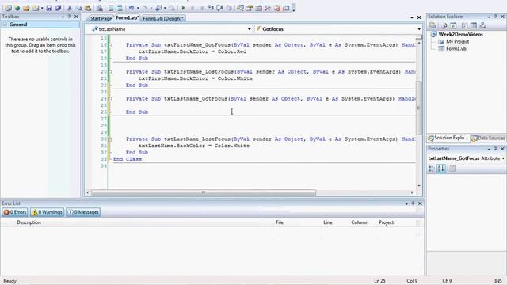Toggle the 0 Warnings filter

click(48, 212)
